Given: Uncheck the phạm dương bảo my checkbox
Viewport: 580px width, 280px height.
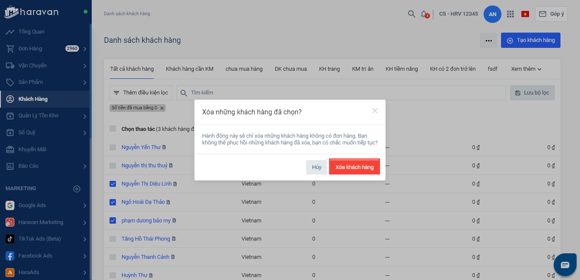Looking at the screenshot, I should (x=113, y=220).
